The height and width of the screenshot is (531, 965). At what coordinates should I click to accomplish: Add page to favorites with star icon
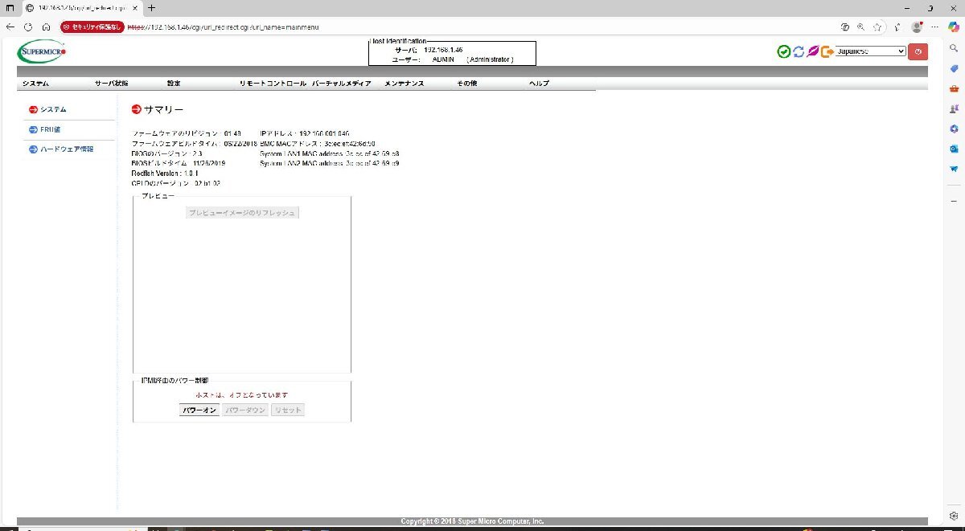[x=877, y=27]
